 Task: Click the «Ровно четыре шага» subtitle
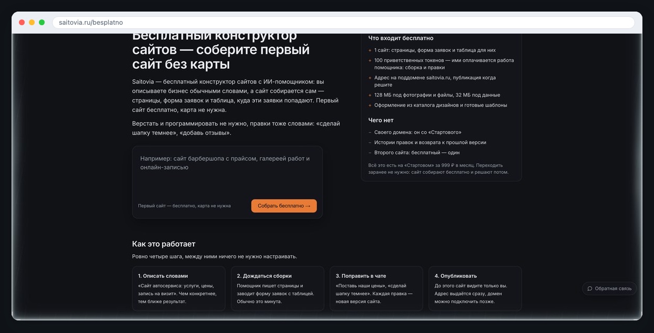coord(214,256)
